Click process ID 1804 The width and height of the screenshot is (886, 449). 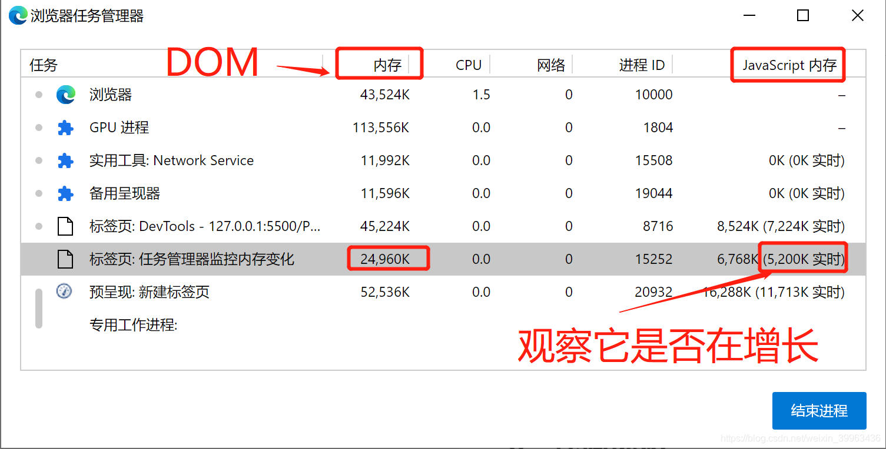click(x=658, y=128)
